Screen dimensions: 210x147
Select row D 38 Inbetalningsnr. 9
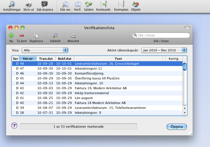tap(97, 113)
